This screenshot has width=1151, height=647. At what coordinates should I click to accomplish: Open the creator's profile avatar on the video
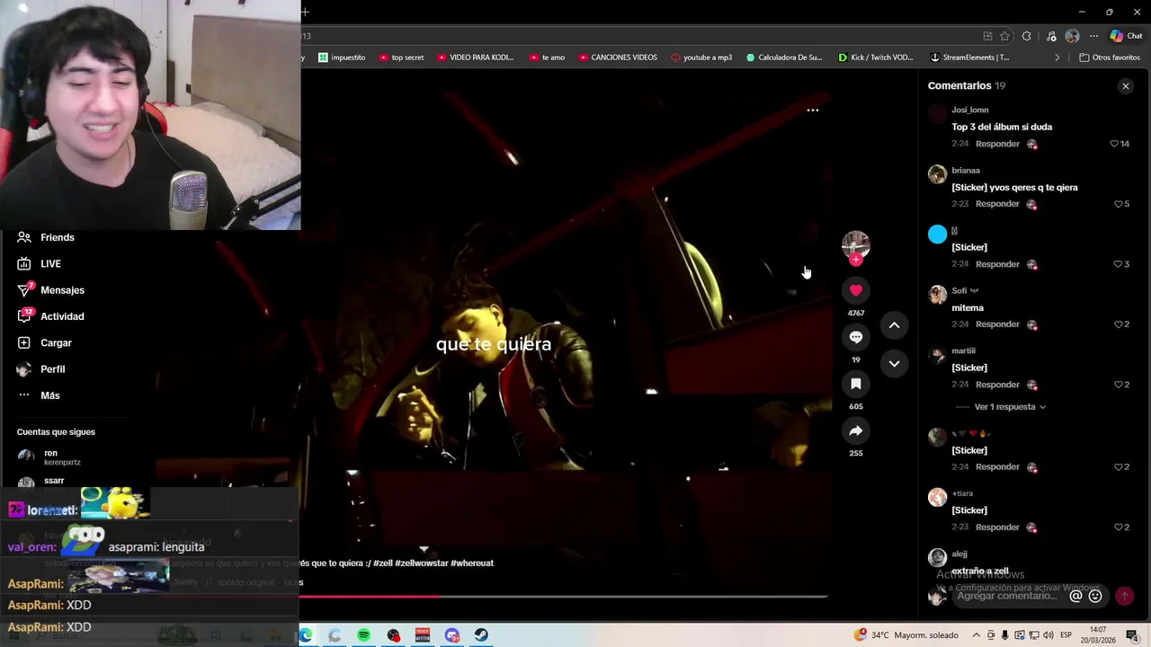click(x=856, y=244)
